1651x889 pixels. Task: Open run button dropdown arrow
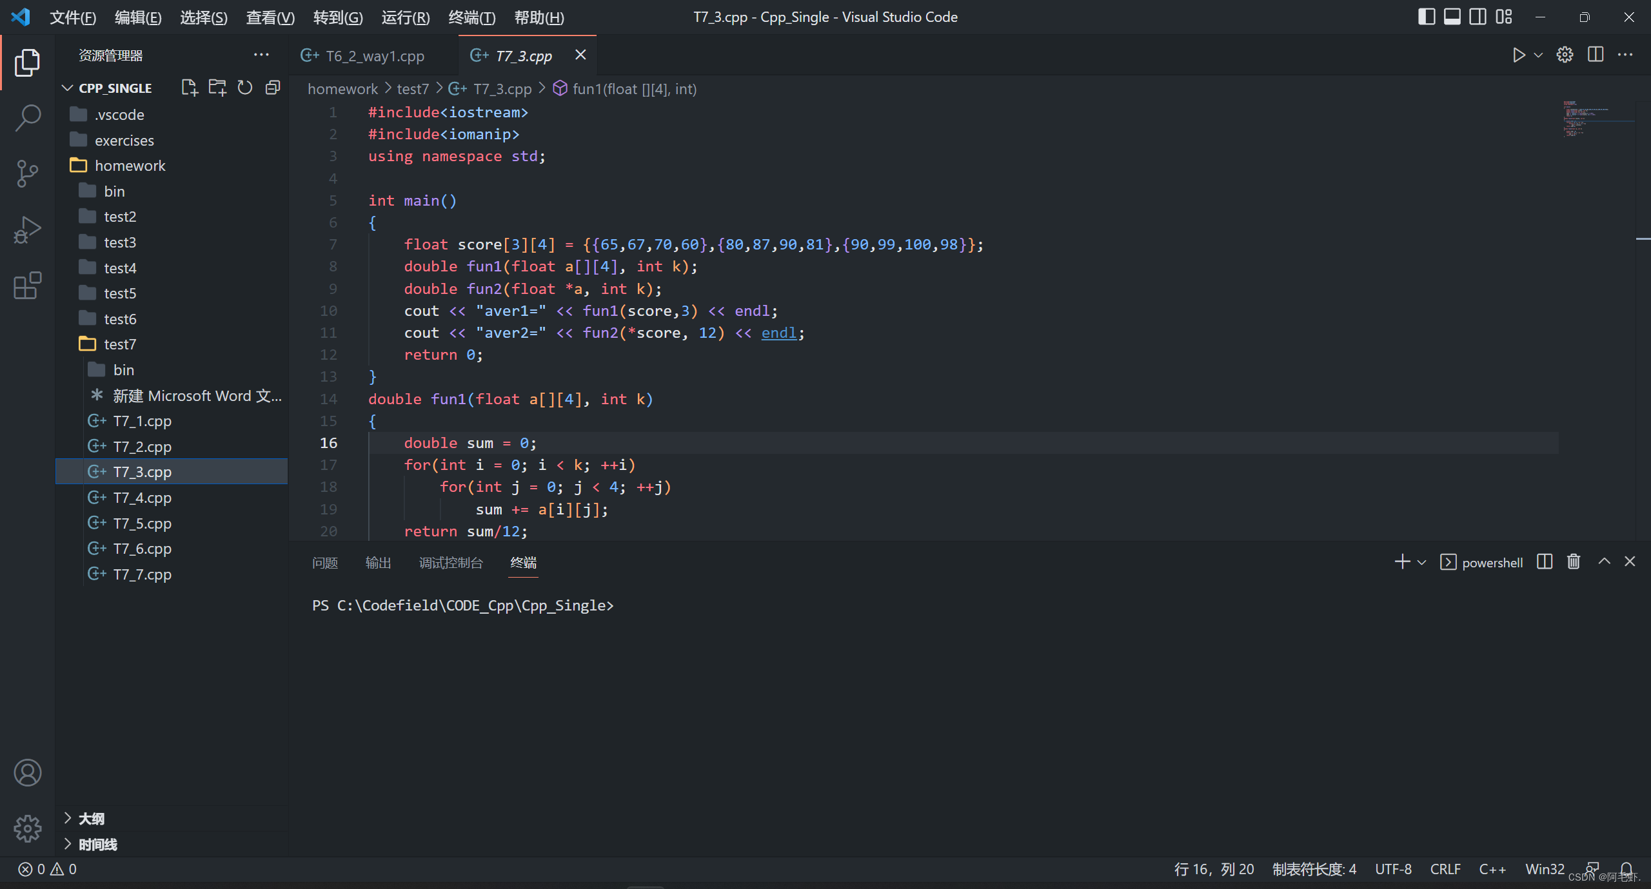click(x=1539, y=55)
